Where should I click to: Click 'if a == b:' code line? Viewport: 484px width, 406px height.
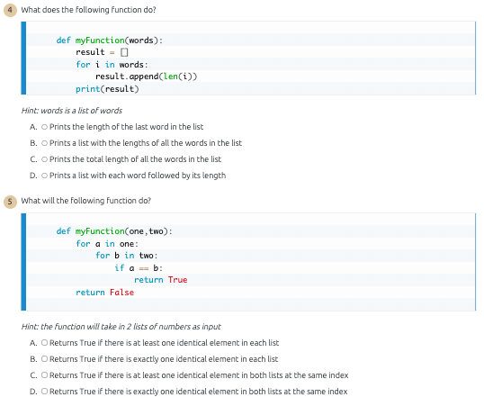139,268
